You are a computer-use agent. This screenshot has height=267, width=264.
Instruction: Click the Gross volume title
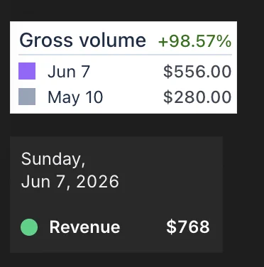[x=82, y=40]
